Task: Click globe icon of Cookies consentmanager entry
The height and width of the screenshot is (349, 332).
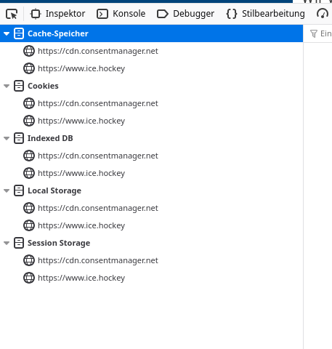Action: coord(29,103)
